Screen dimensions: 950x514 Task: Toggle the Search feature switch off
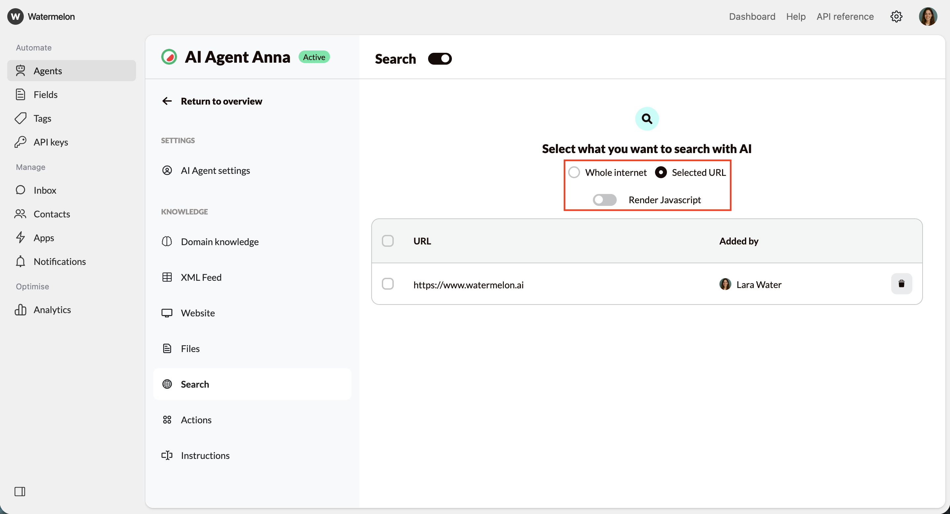click(x=440, y=59)
